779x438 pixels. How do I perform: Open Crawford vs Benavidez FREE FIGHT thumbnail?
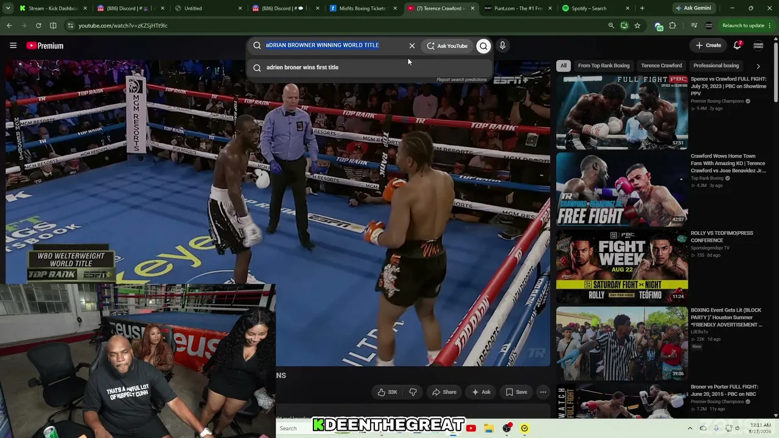tap(622, 189)
